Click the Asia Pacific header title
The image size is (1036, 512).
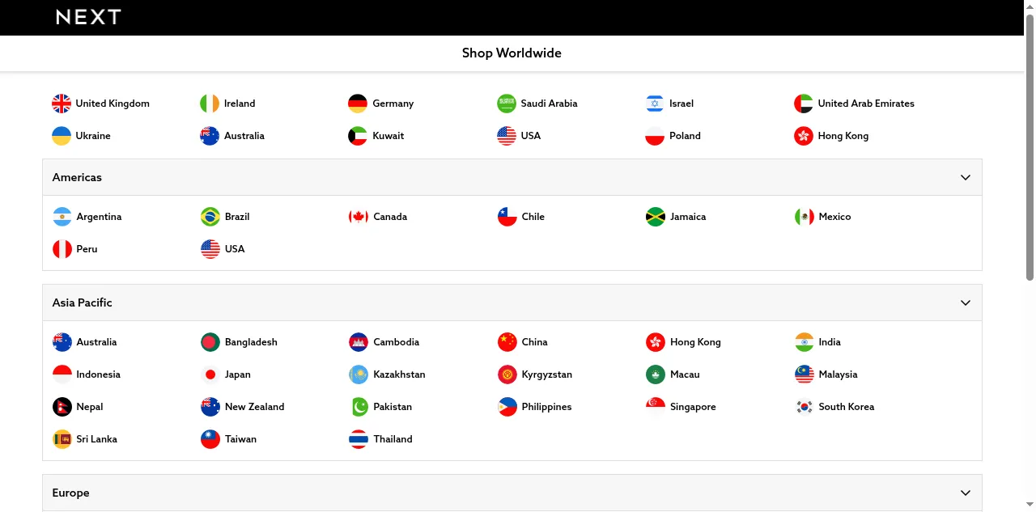tap(82, 303)
